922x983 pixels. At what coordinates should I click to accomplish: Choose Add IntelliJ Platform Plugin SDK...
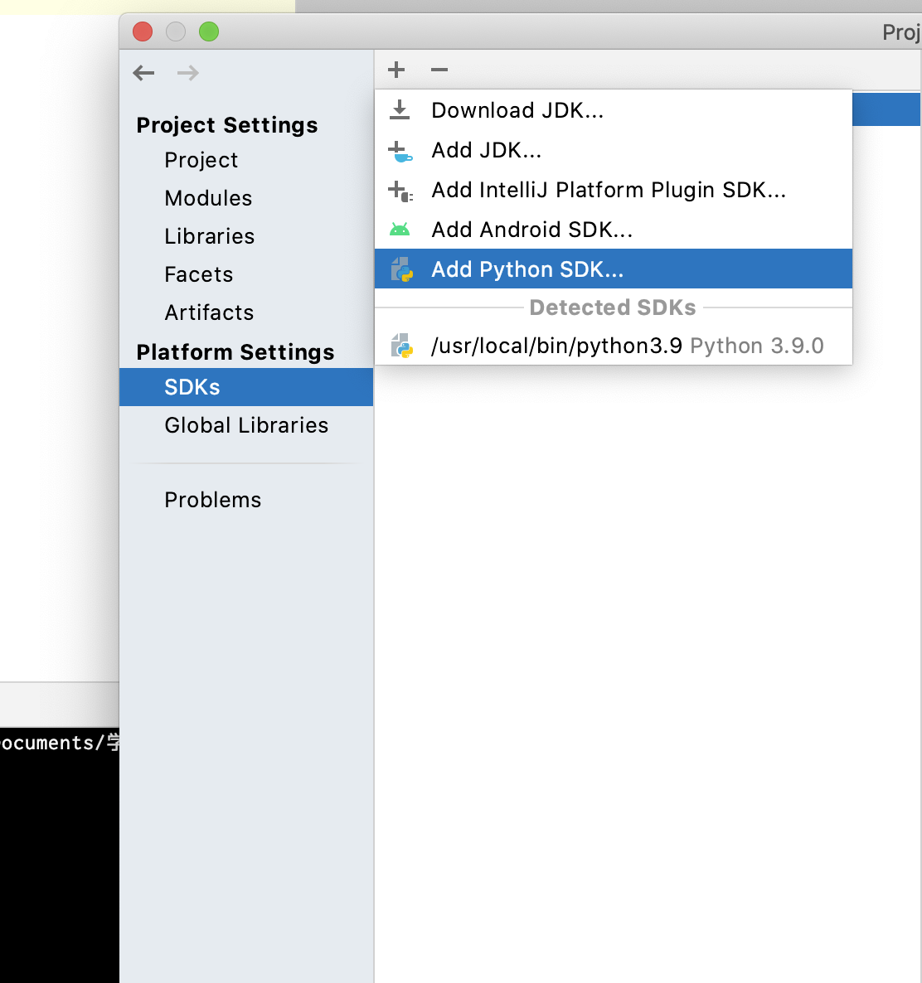(x=614, y=190)
